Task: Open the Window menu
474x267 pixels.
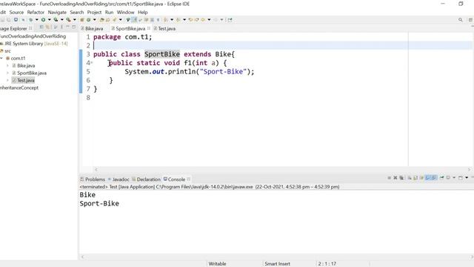Action: point(125,12)
